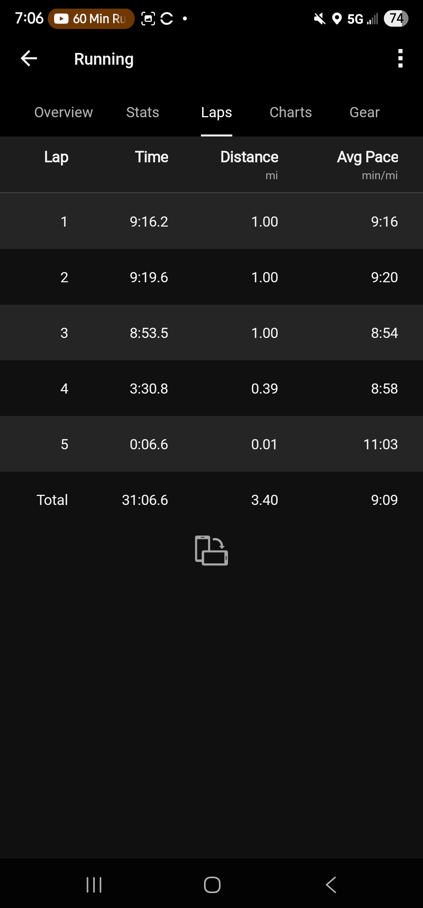Image resolution: width=423 pixels, height=908 pixels.
Task: Open the Stats tab
Action: tap(143, 113)
